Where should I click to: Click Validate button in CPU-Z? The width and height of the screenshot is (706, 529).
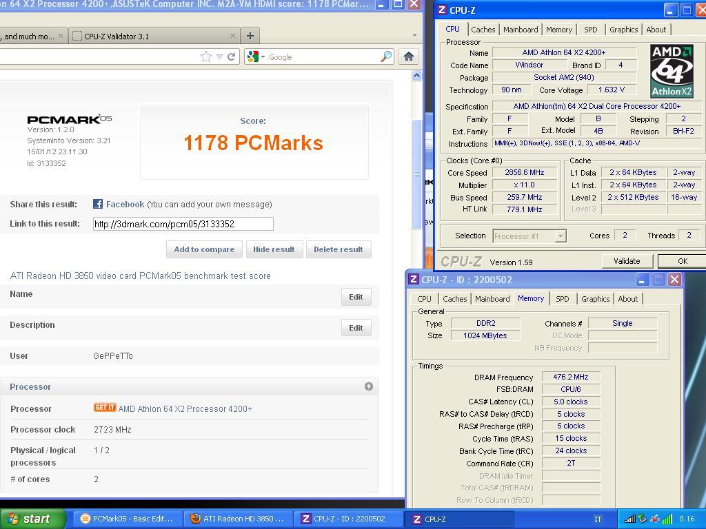(x=627, y=261)
